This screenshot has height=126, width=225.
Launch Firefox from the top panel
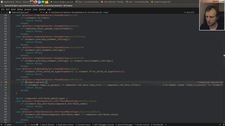[x=35, y=2]
